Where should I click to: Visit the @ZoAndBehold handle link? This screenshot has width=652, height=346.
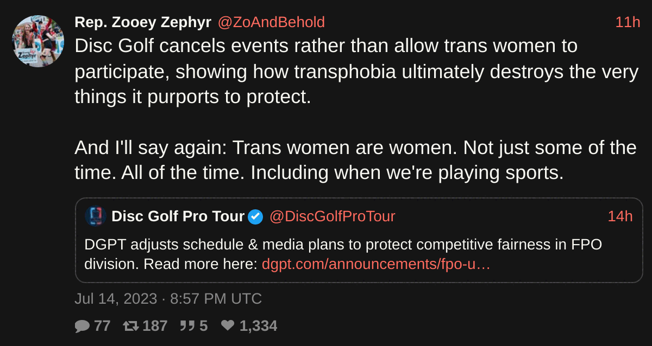tap(271, 22)
